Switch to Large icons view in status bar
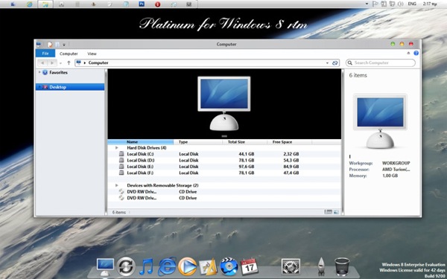Image resolution: width=447 pixels, height=279 pixels. coord(336,212)
